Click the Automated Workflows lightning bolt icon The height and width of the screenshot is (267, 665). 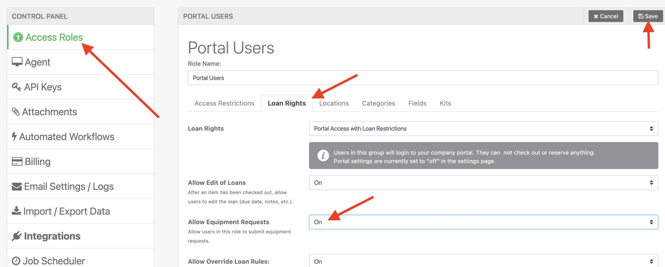pyautogui.click(x=14, y=137)
